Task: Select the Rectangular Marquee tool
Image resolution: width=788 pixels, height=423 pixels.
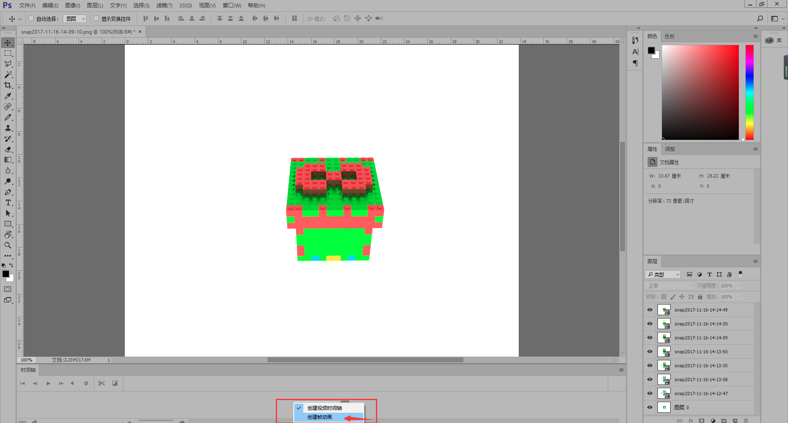Action: point(8,53)
